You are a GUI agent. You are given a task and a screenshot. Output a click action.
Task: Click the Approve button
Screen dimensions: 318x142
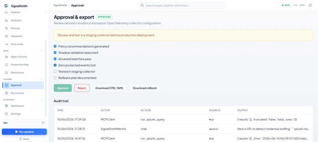coord(63,88)
